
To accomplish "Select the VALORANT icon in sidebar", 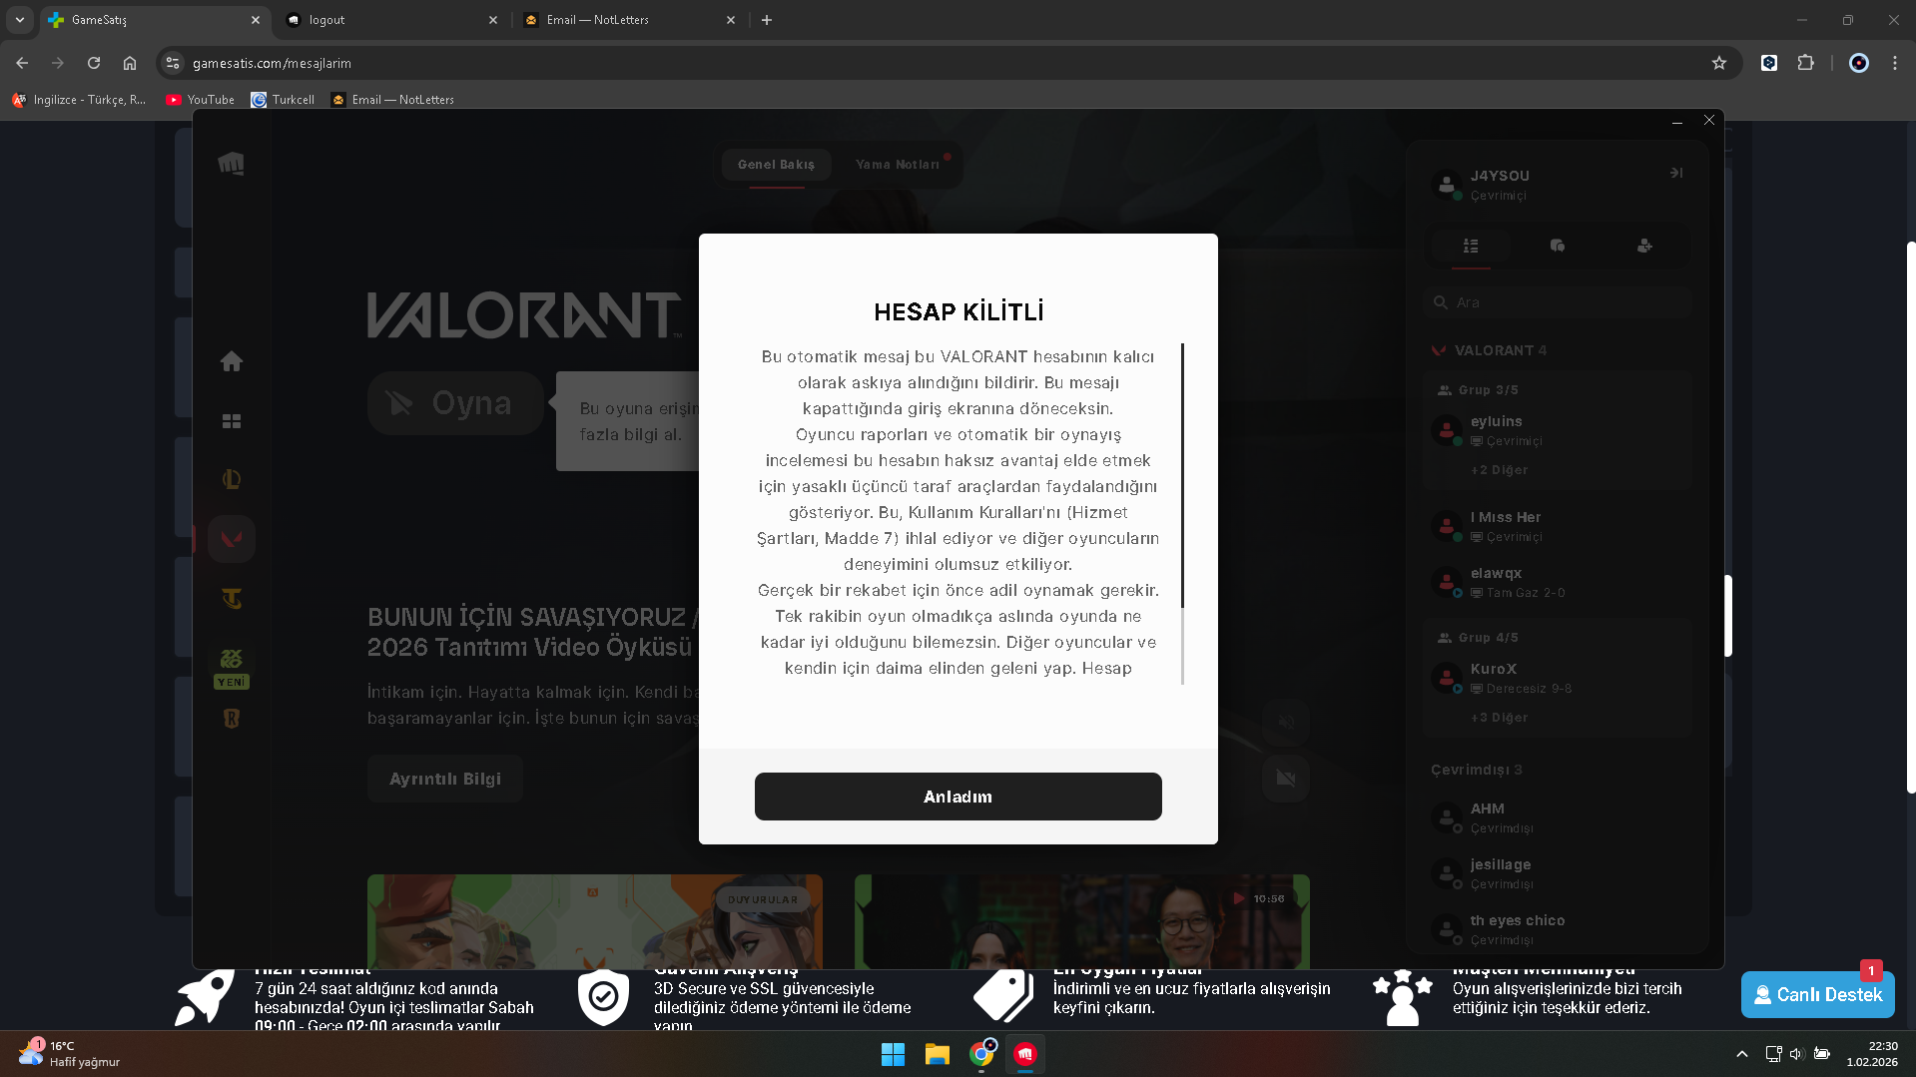I will 232,539.
